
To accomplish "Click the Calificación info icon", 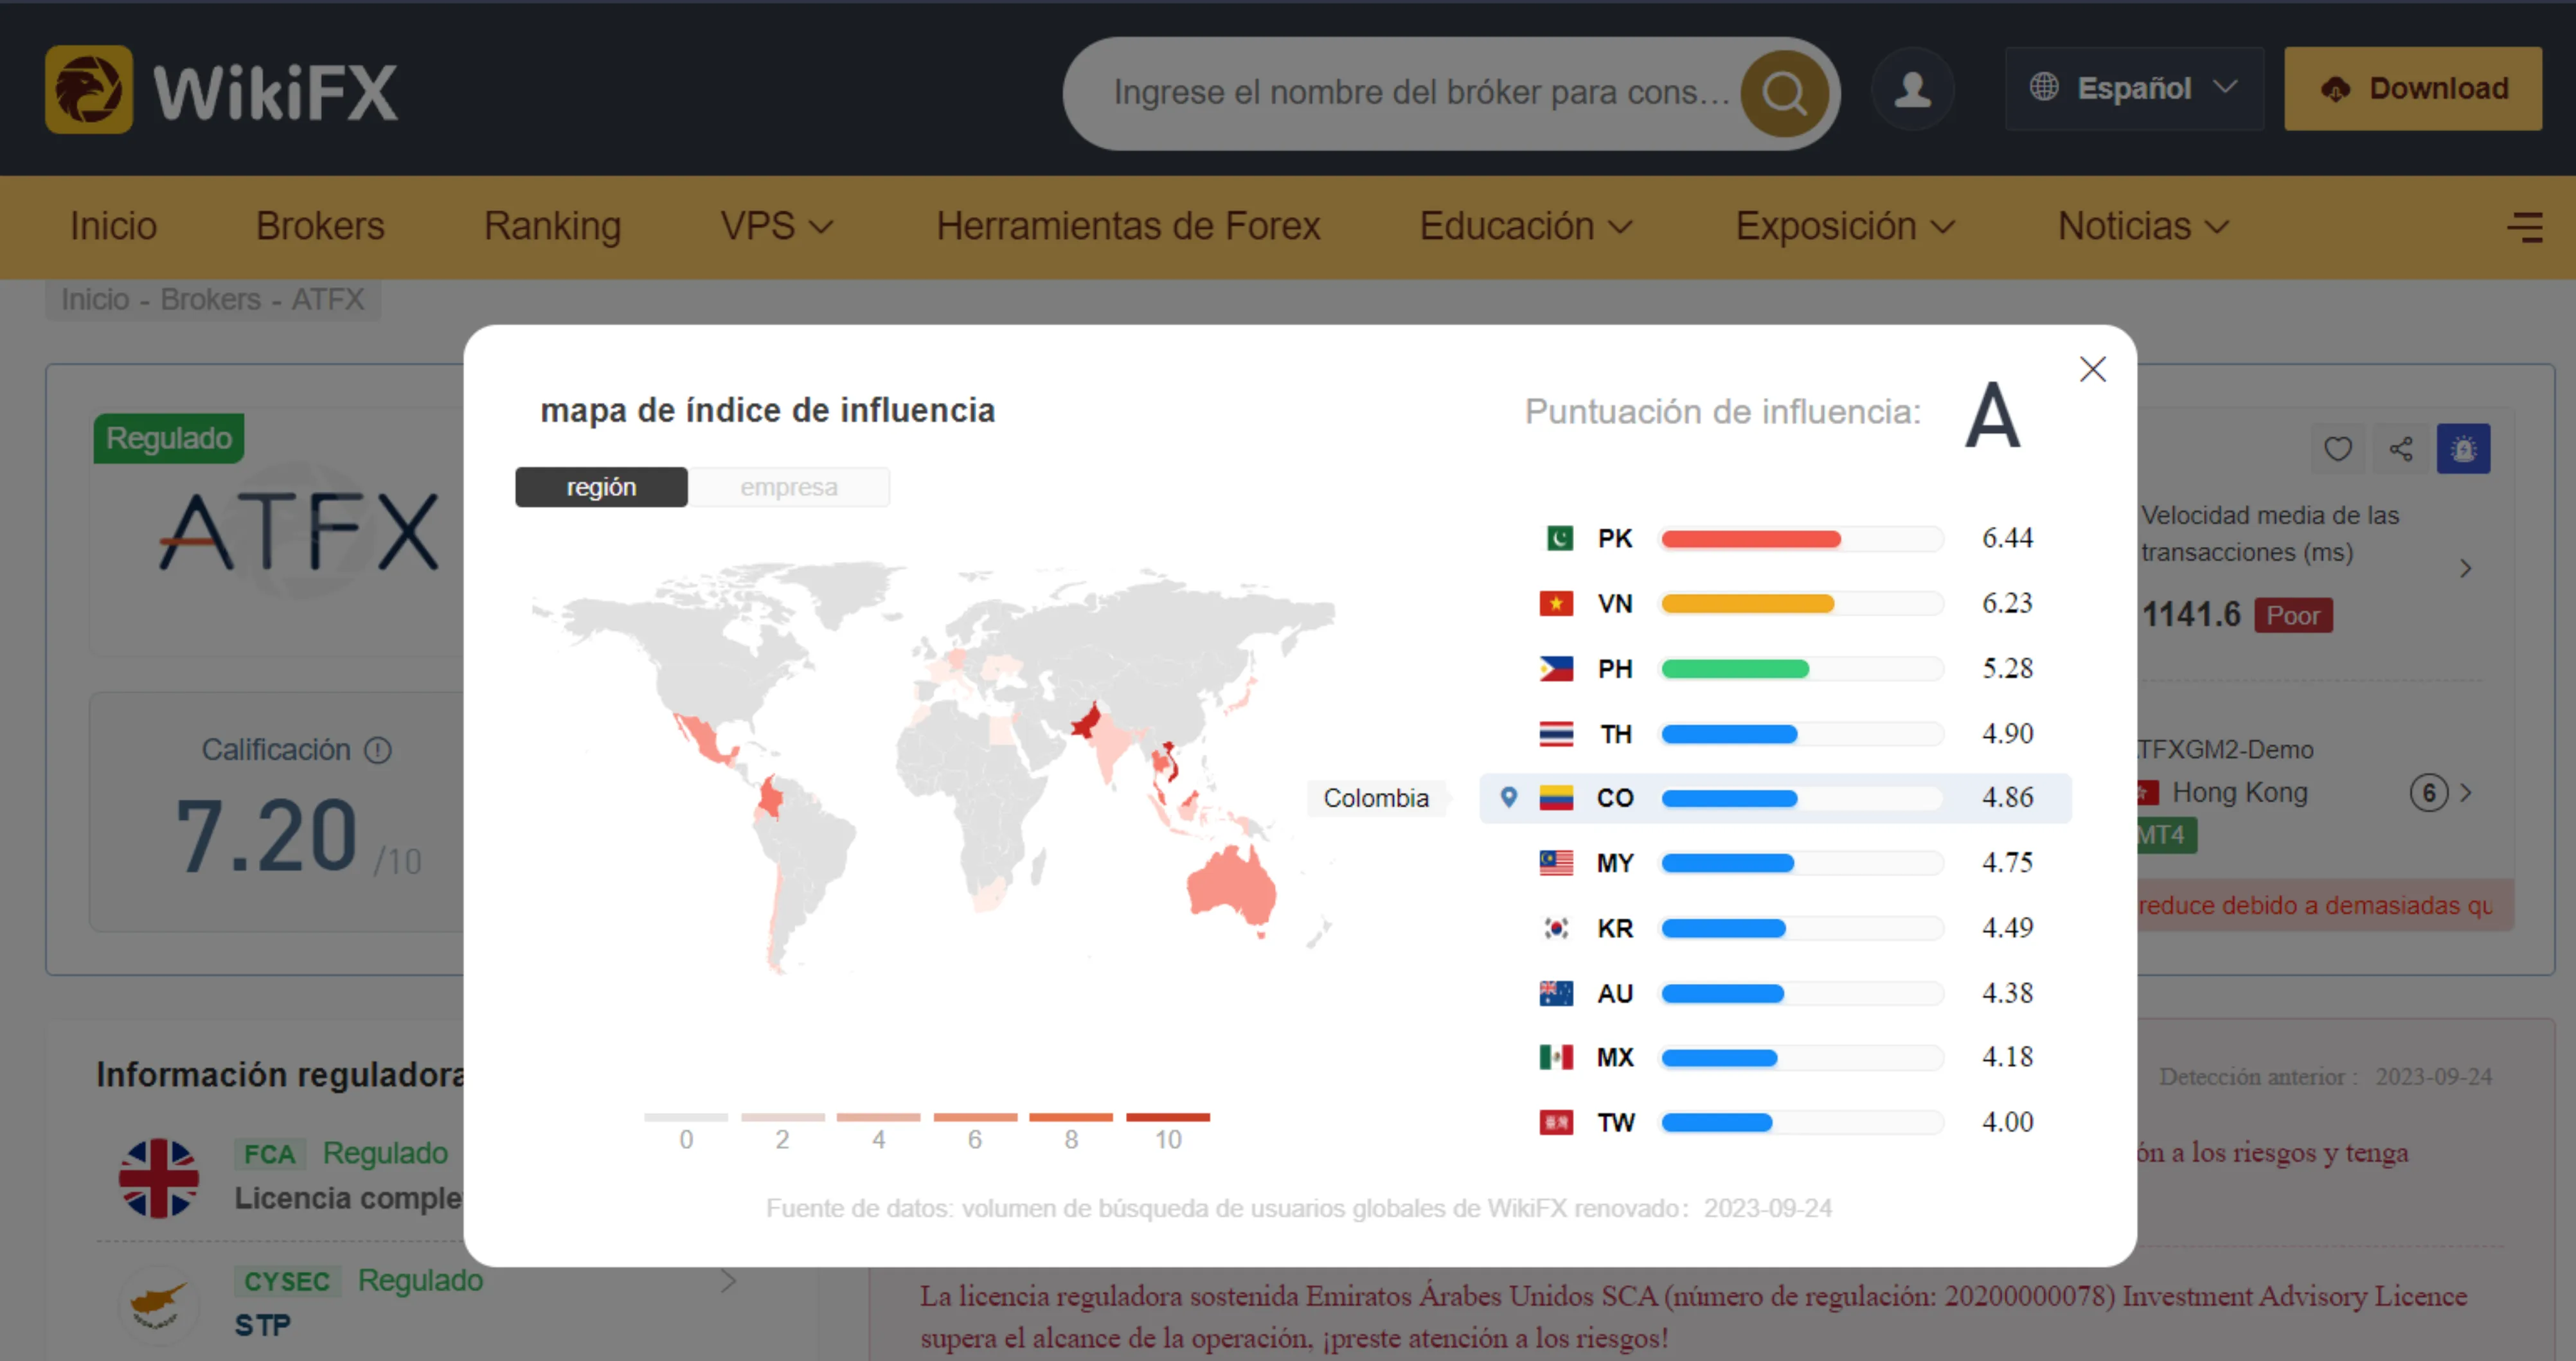I will click(377, 750).
